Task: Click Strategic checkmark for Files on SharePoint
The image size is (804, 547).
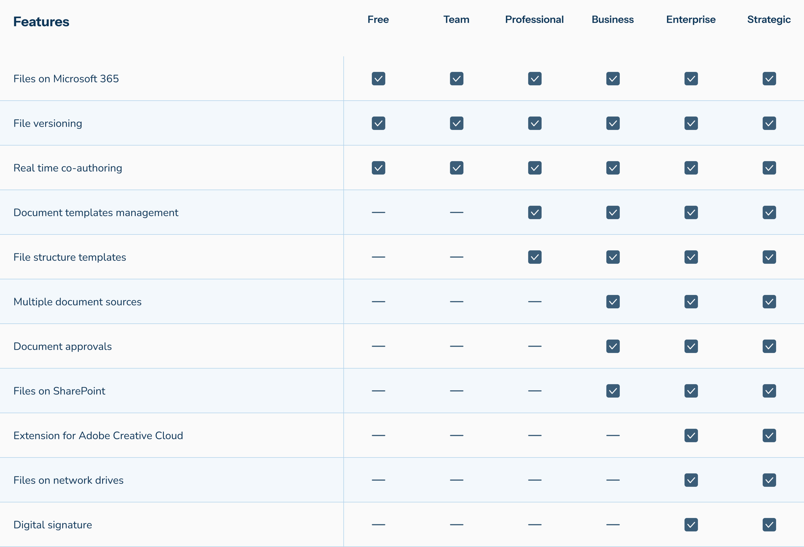Action: coord(769,391)
